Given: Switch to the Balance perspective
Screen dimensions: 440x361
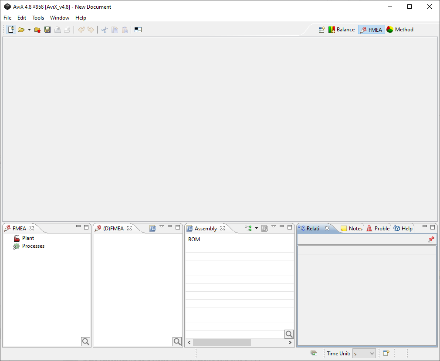Looking at the screenshot, I should click(342, 30).
